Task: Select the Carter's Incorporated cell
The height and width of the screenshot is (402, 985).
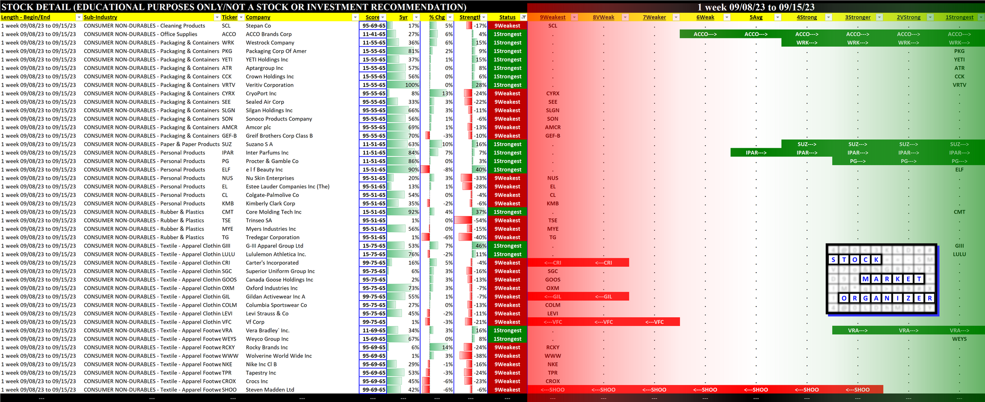Action: point(302,263)
